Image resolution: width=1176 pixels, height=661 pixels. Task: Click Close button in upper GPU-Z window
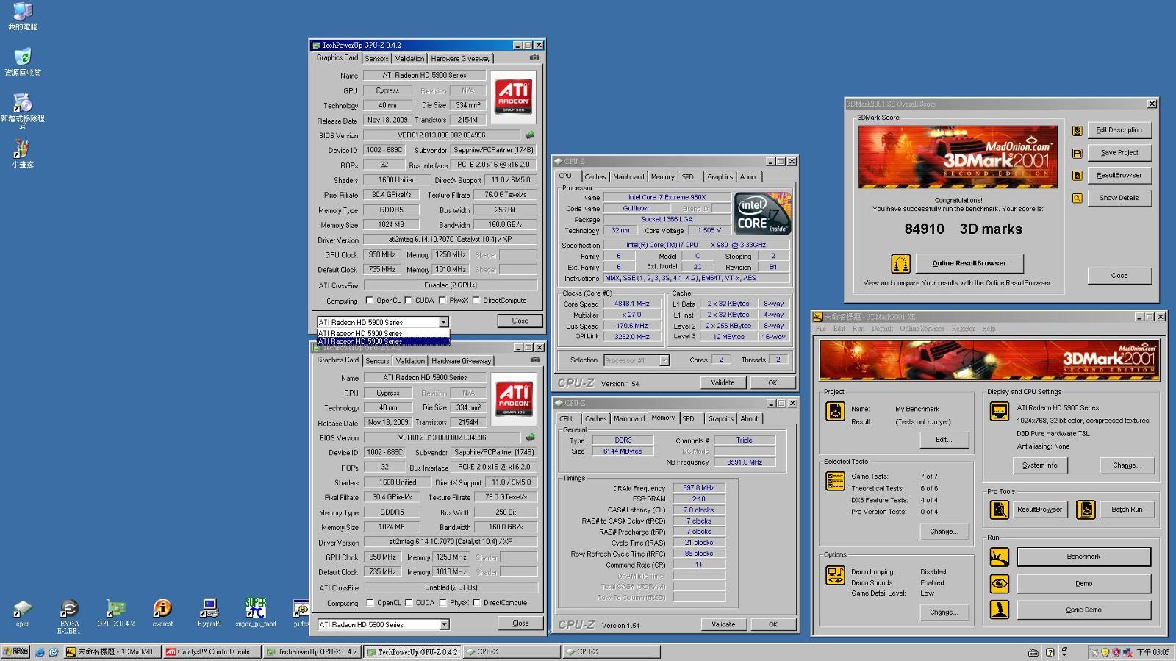[520, 321]
